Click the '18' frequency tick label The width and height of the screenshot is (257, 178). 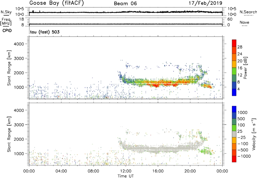(x=21, y=19)
